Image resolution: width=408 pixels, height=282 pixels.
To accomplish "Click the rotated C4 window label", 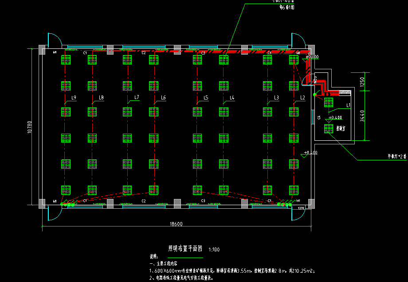I will [319, 118].
